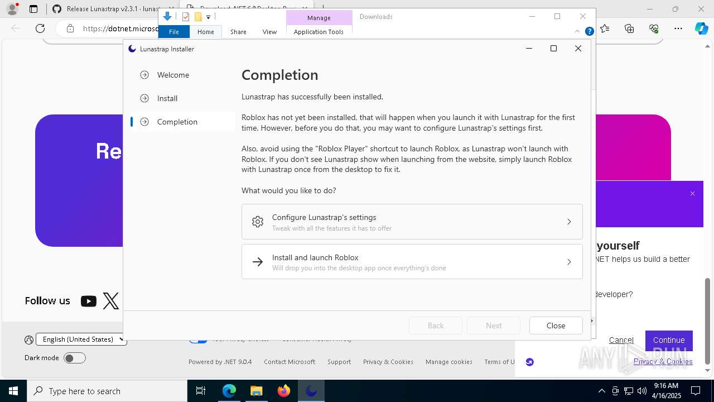
Task: Show hidden tray icons chevron
Action: 601,391
